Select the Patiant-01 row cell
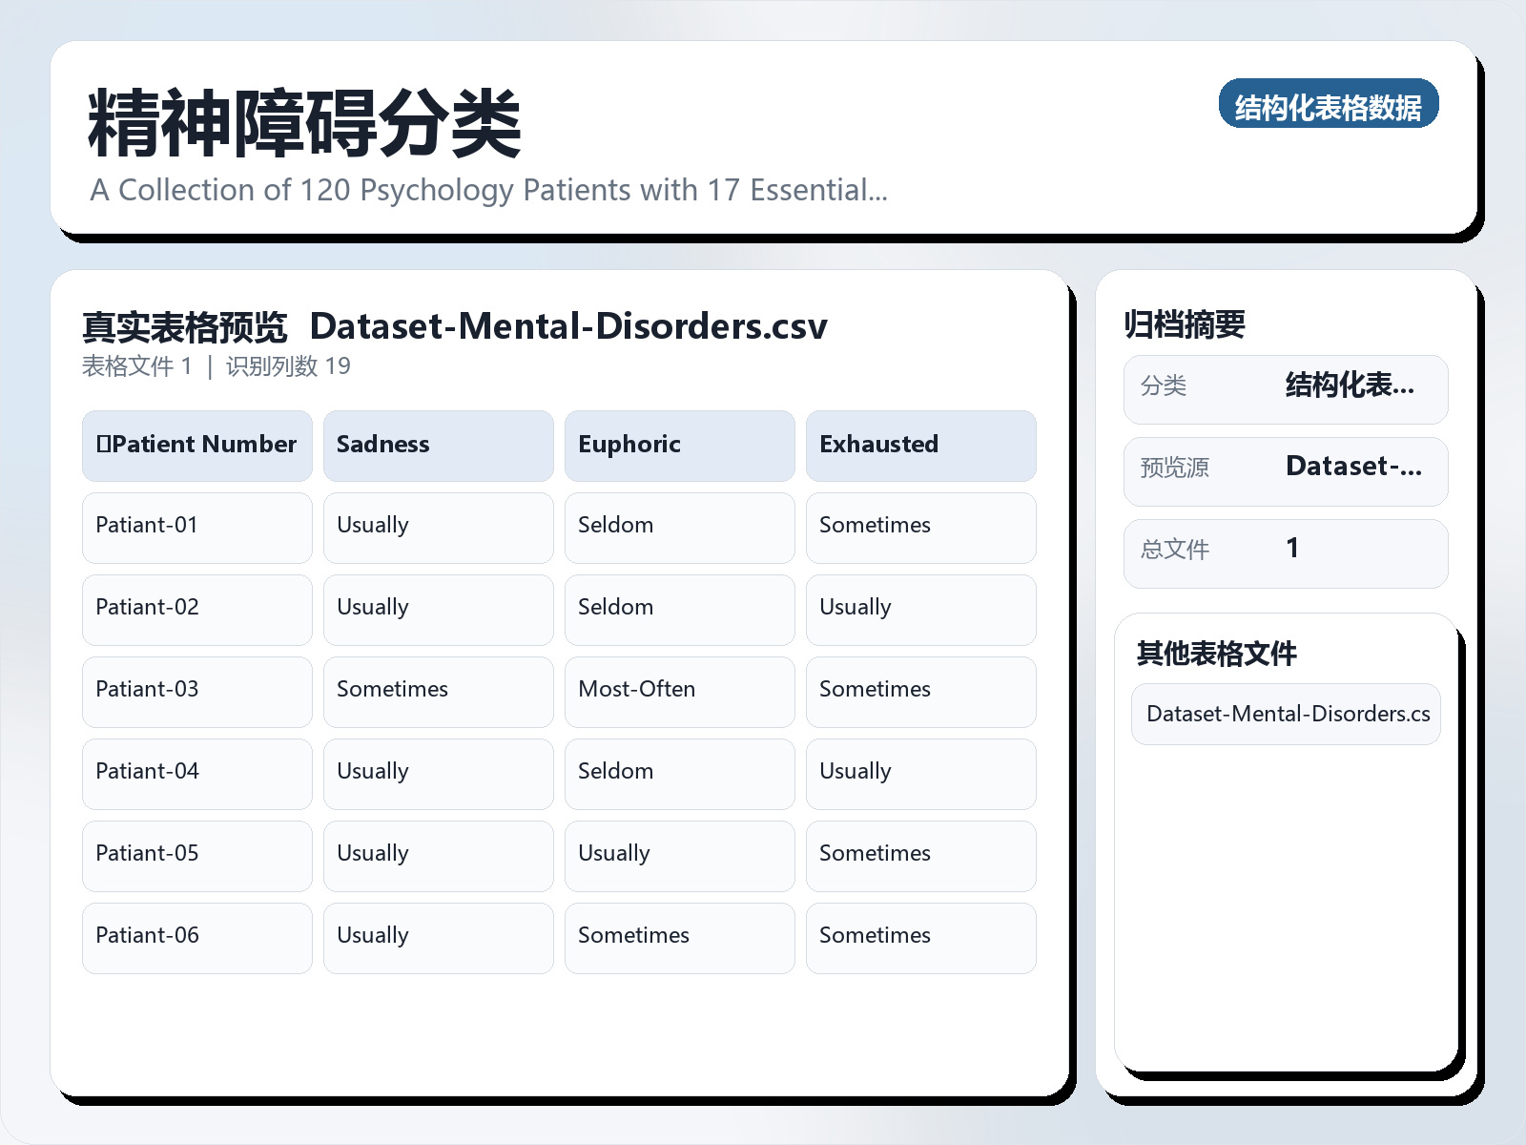Image resolution: width=1526 pixels, height=1145 pixels. [x=196, y=527]
